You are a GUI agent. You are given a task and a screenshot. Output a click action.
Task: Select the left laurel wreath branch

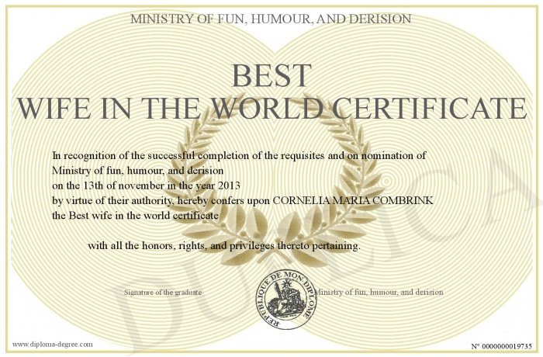(192, 178)
